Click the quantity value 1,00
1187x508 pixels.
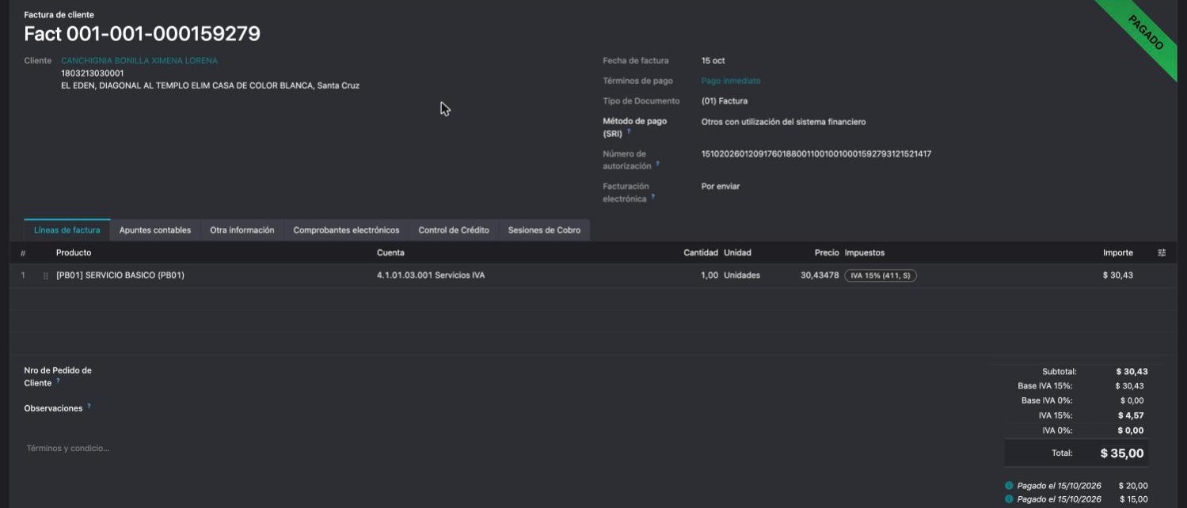pyautogui.click(x=710, y=275)
